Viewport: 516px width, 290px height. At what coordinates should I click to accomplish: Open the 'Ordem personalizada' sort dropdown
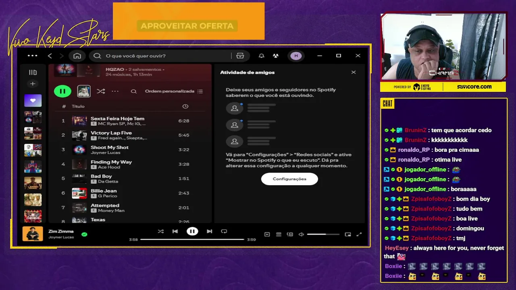point(174,91)
